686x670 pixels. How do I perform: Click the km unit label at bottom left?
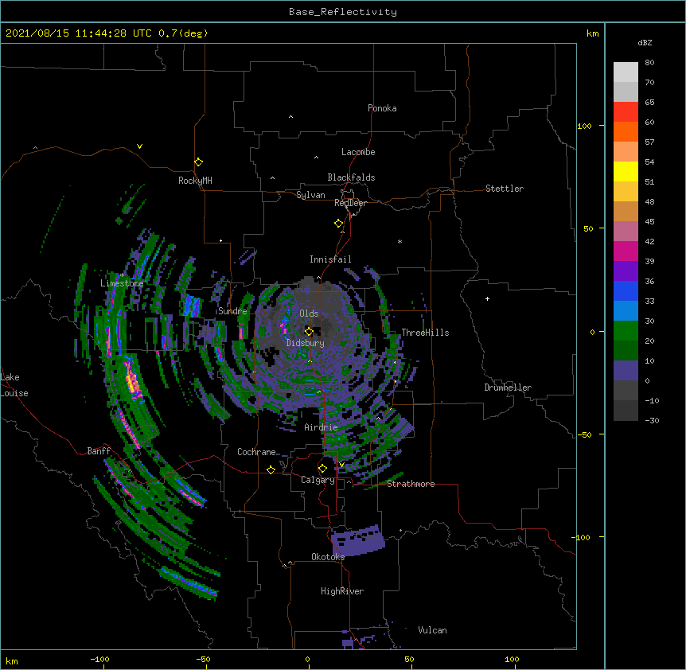point(12,660)
